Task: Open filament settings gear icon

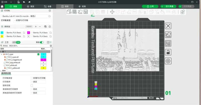Action: [50, 27]
